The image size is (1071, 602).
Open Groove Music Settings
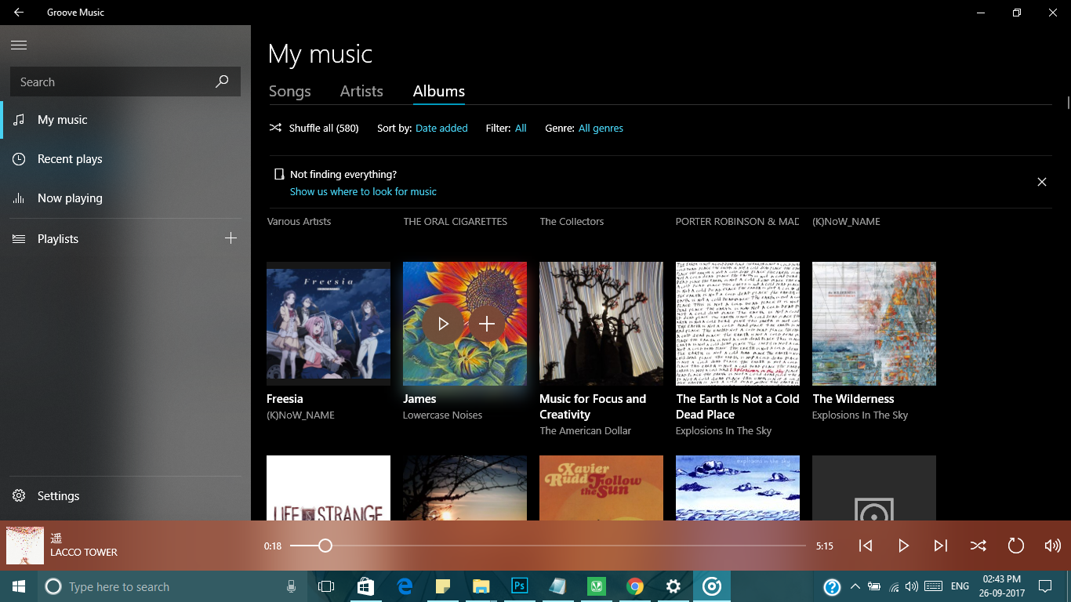pyautogui.click(x=125, y=496)
